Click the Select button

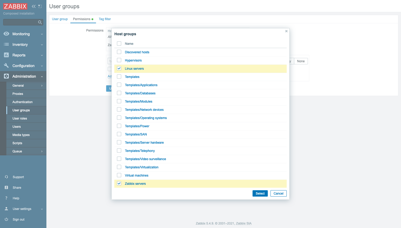click(260, 194)
